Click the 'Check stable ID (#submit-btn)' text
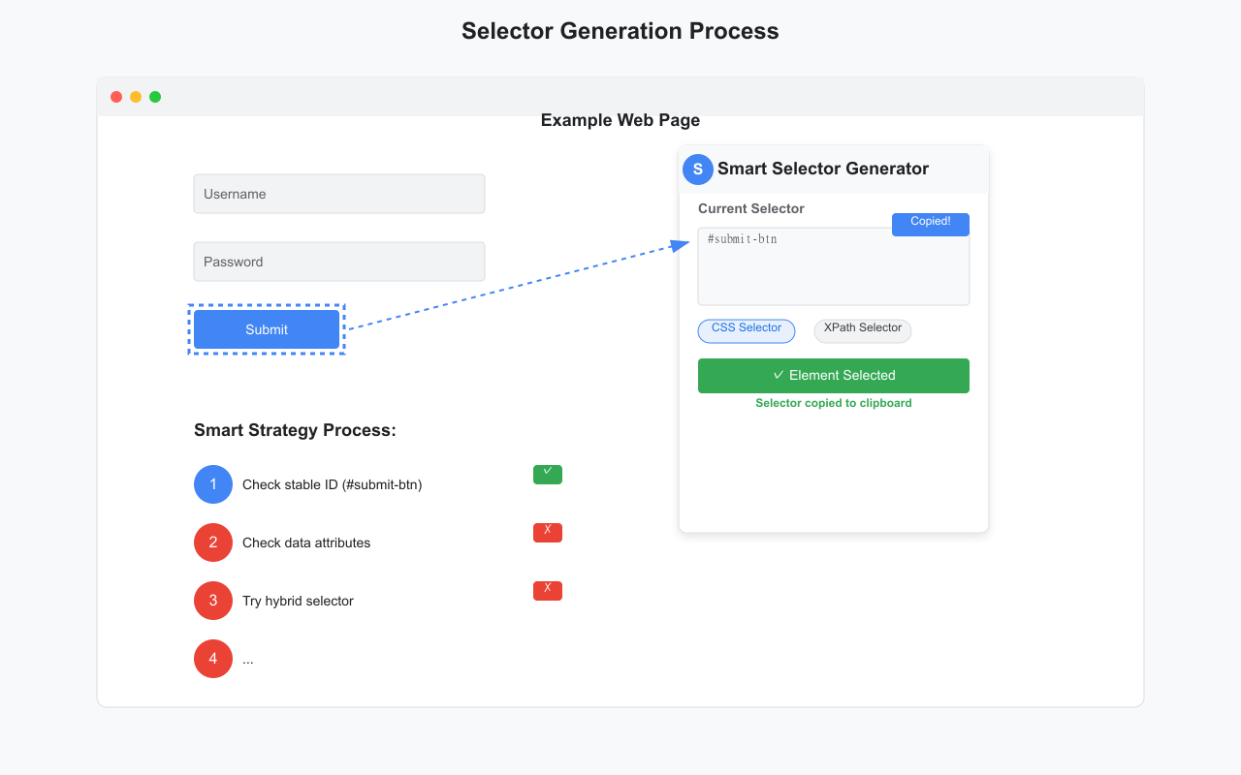1241x775 pixels. point(333,484)
